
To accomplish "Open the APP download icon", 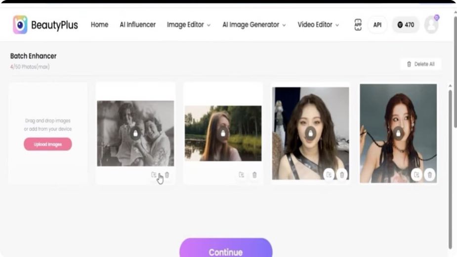I will [358, 25].
